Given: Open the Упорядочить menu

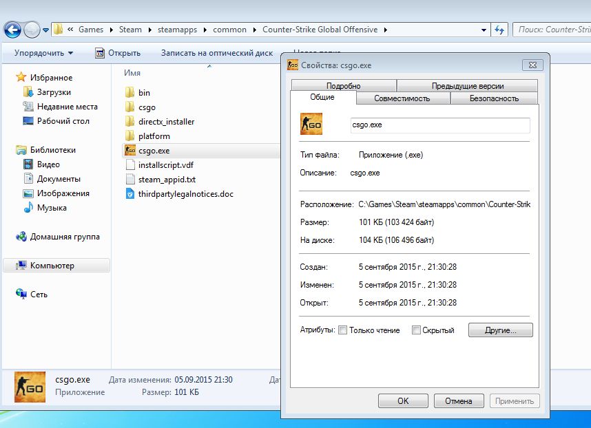Looking at the screenshot, I should click(x=43, y=53).
